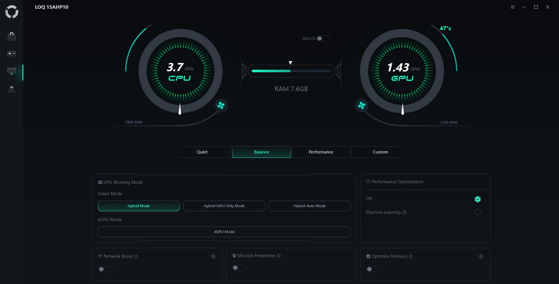Toggle the GPU OC switch

coord(324,38)
